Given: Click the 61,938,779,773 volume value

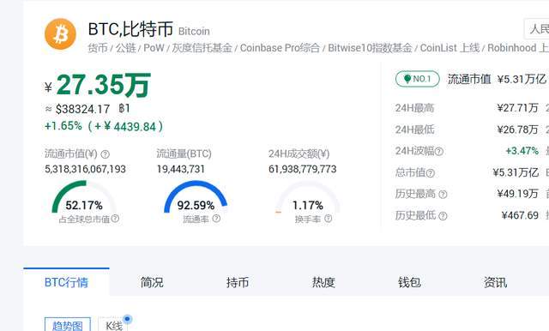Looking at the screenshot, I should coord(303,169).
